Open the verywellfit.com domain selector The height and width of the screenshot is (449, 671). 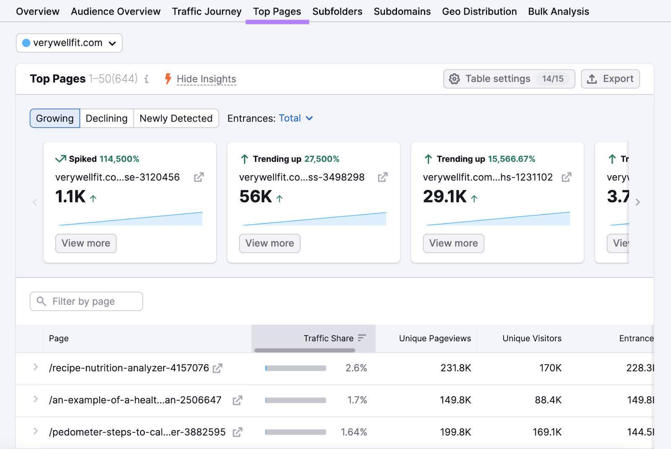(112, 43)
